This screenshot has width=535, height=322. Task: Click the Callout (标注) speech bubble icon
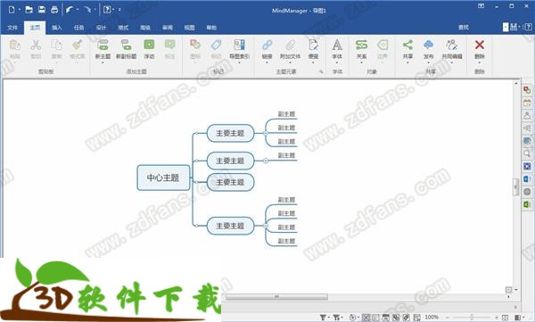(170, 45)
